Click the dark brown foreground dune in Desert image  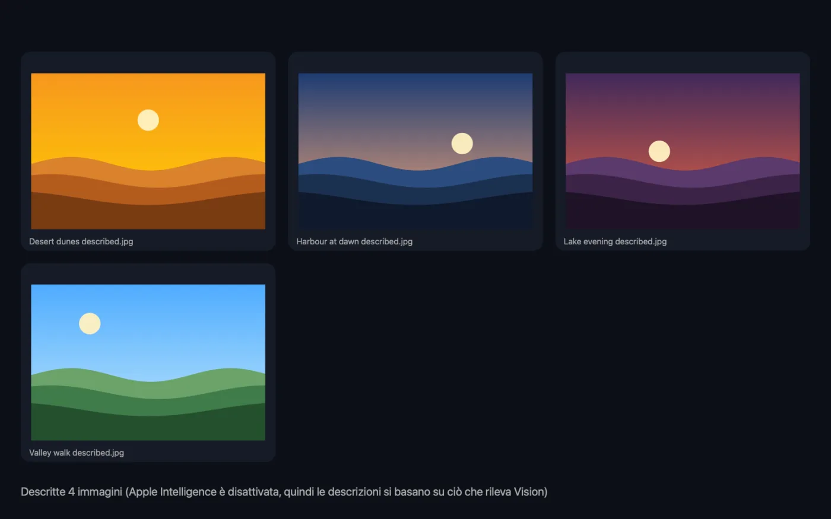pos(148,216)
